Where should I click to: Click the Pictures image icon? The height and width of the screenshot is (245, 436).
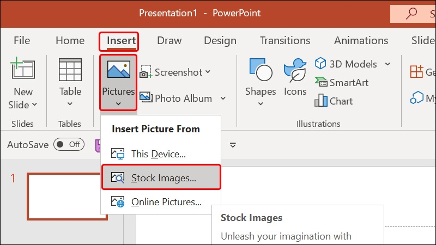coord(119,70)
